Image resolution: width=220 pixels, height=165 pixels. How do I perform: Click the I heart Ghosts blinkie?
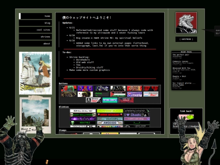pos(137,115)
